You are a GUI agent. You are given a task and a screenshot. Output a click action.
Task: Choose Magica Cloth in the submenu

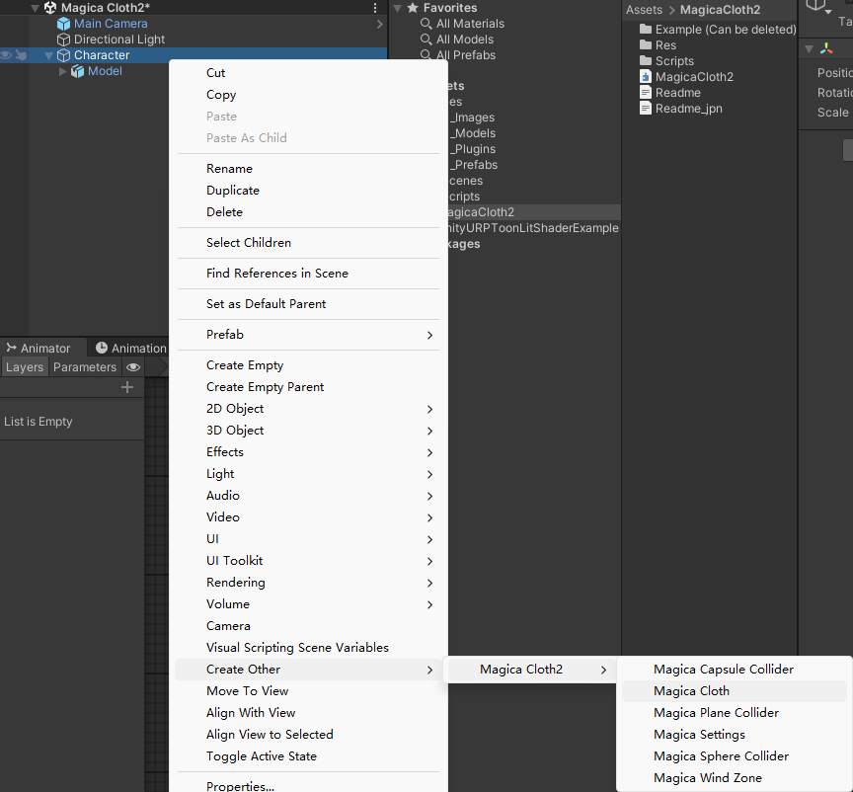[734, 691]
